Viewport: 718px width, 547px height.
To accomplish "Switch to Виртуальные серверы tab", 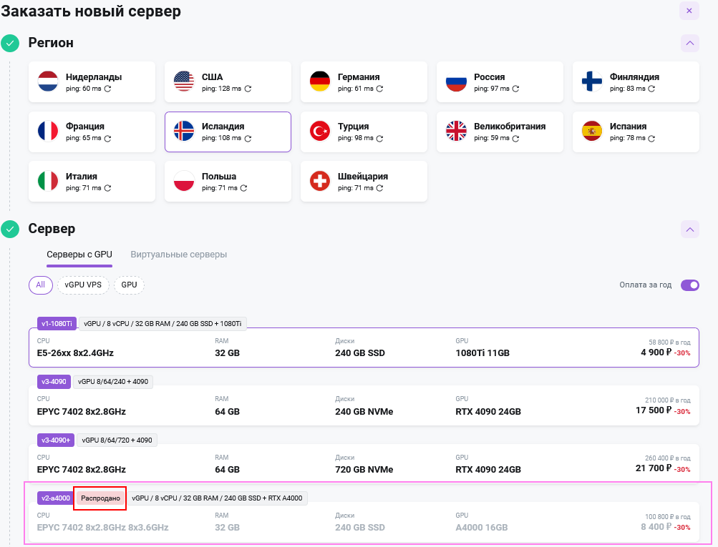I will (178, 255).
